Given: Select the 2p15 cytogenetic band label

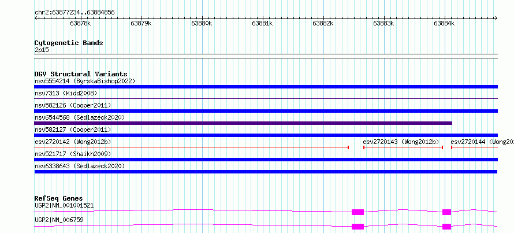Looking at the screenshot, I should click(42, 50).
